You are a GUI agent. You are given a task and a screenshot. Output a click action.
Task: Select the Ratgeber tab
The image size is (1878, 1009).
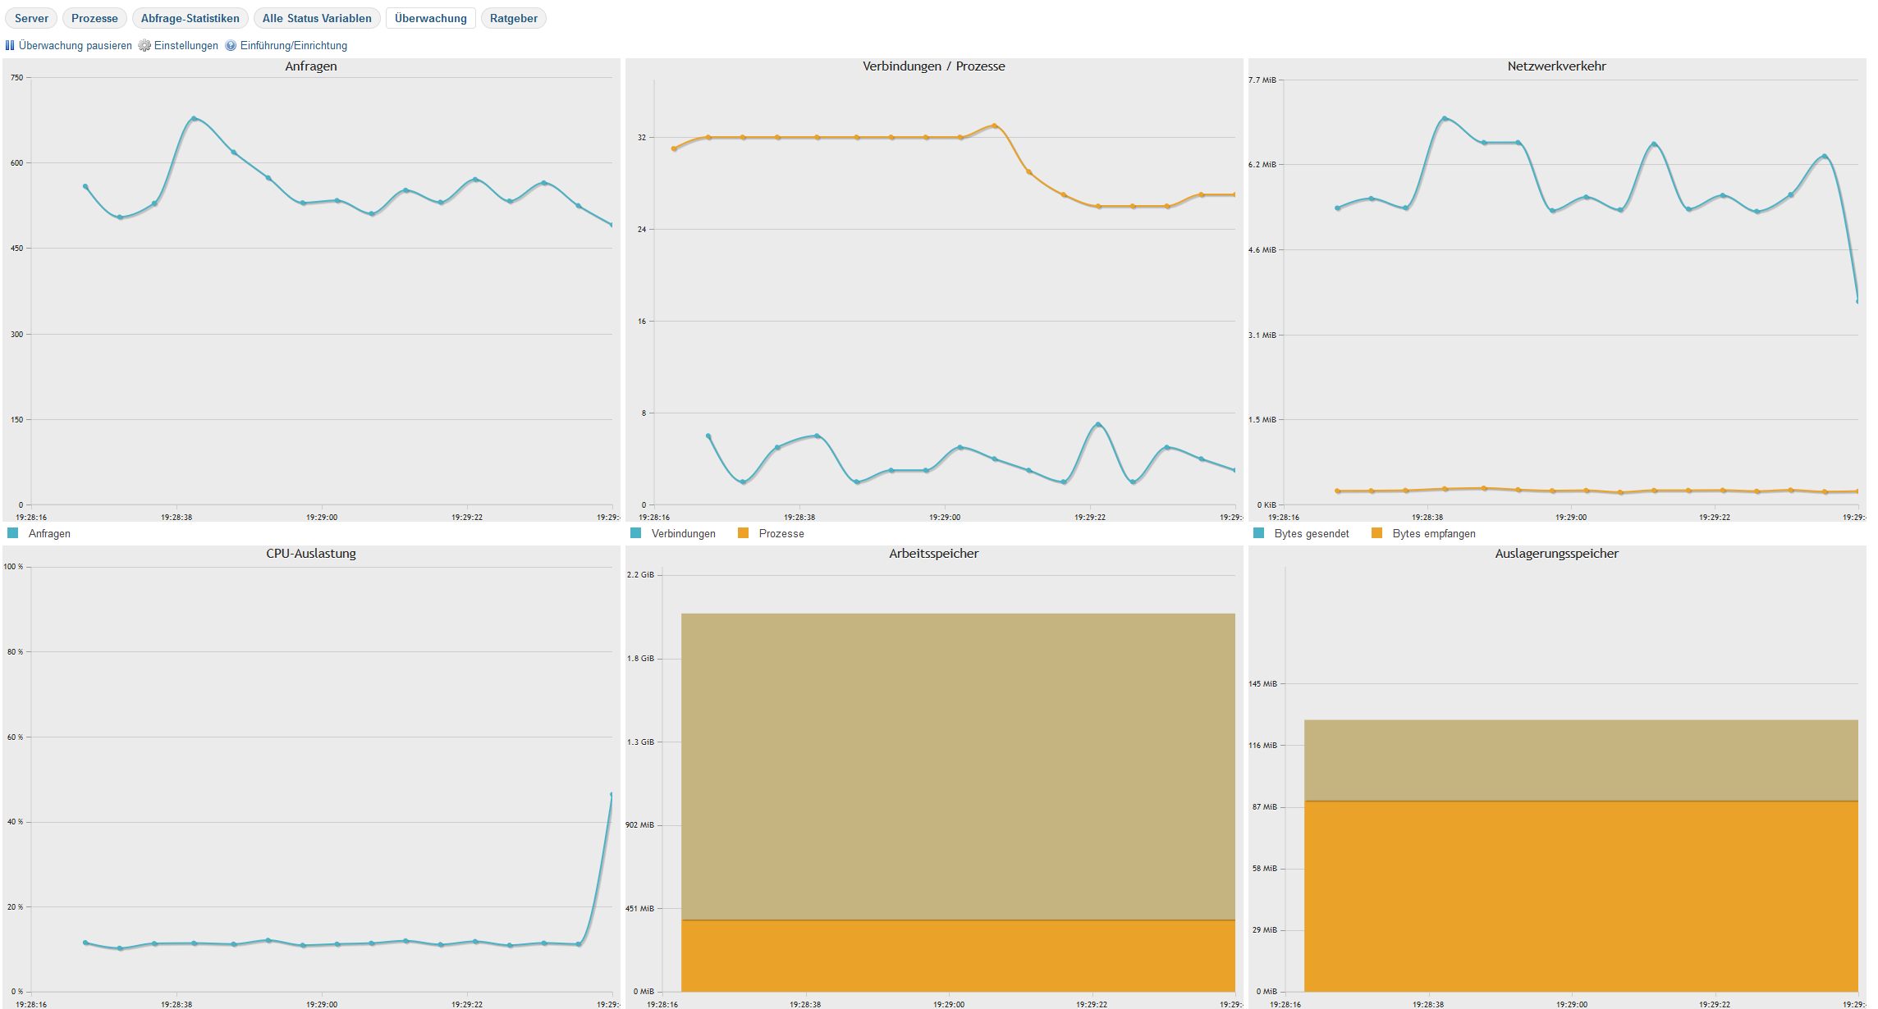click(x=513, y=18)
